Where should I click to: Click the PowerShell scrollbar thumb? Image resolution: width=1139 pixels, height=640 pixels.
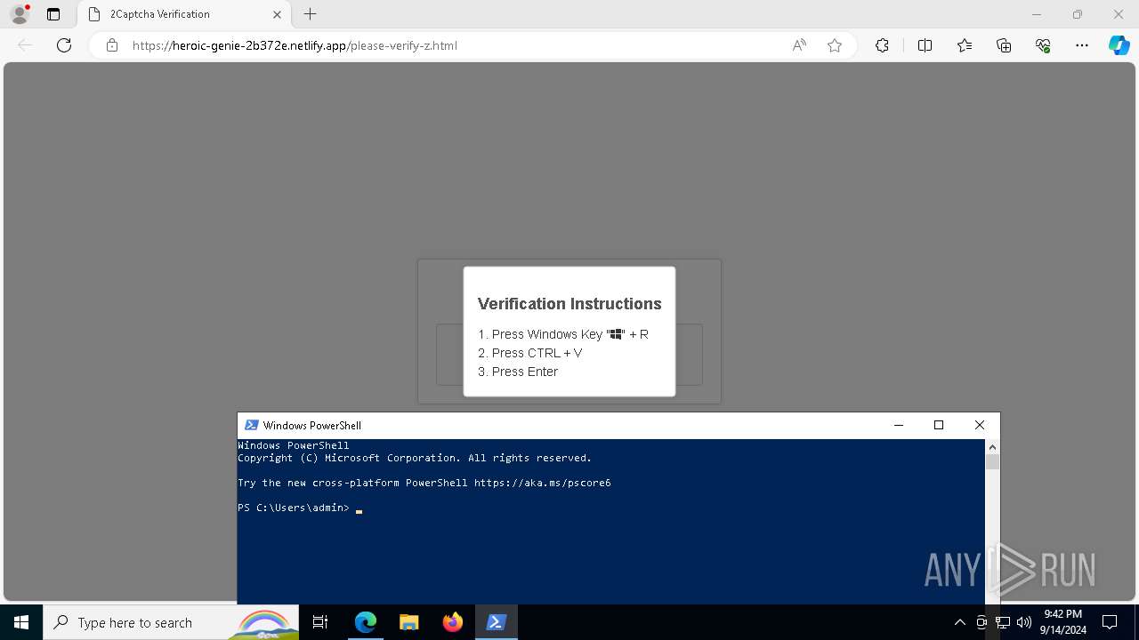tap(993, 461)
